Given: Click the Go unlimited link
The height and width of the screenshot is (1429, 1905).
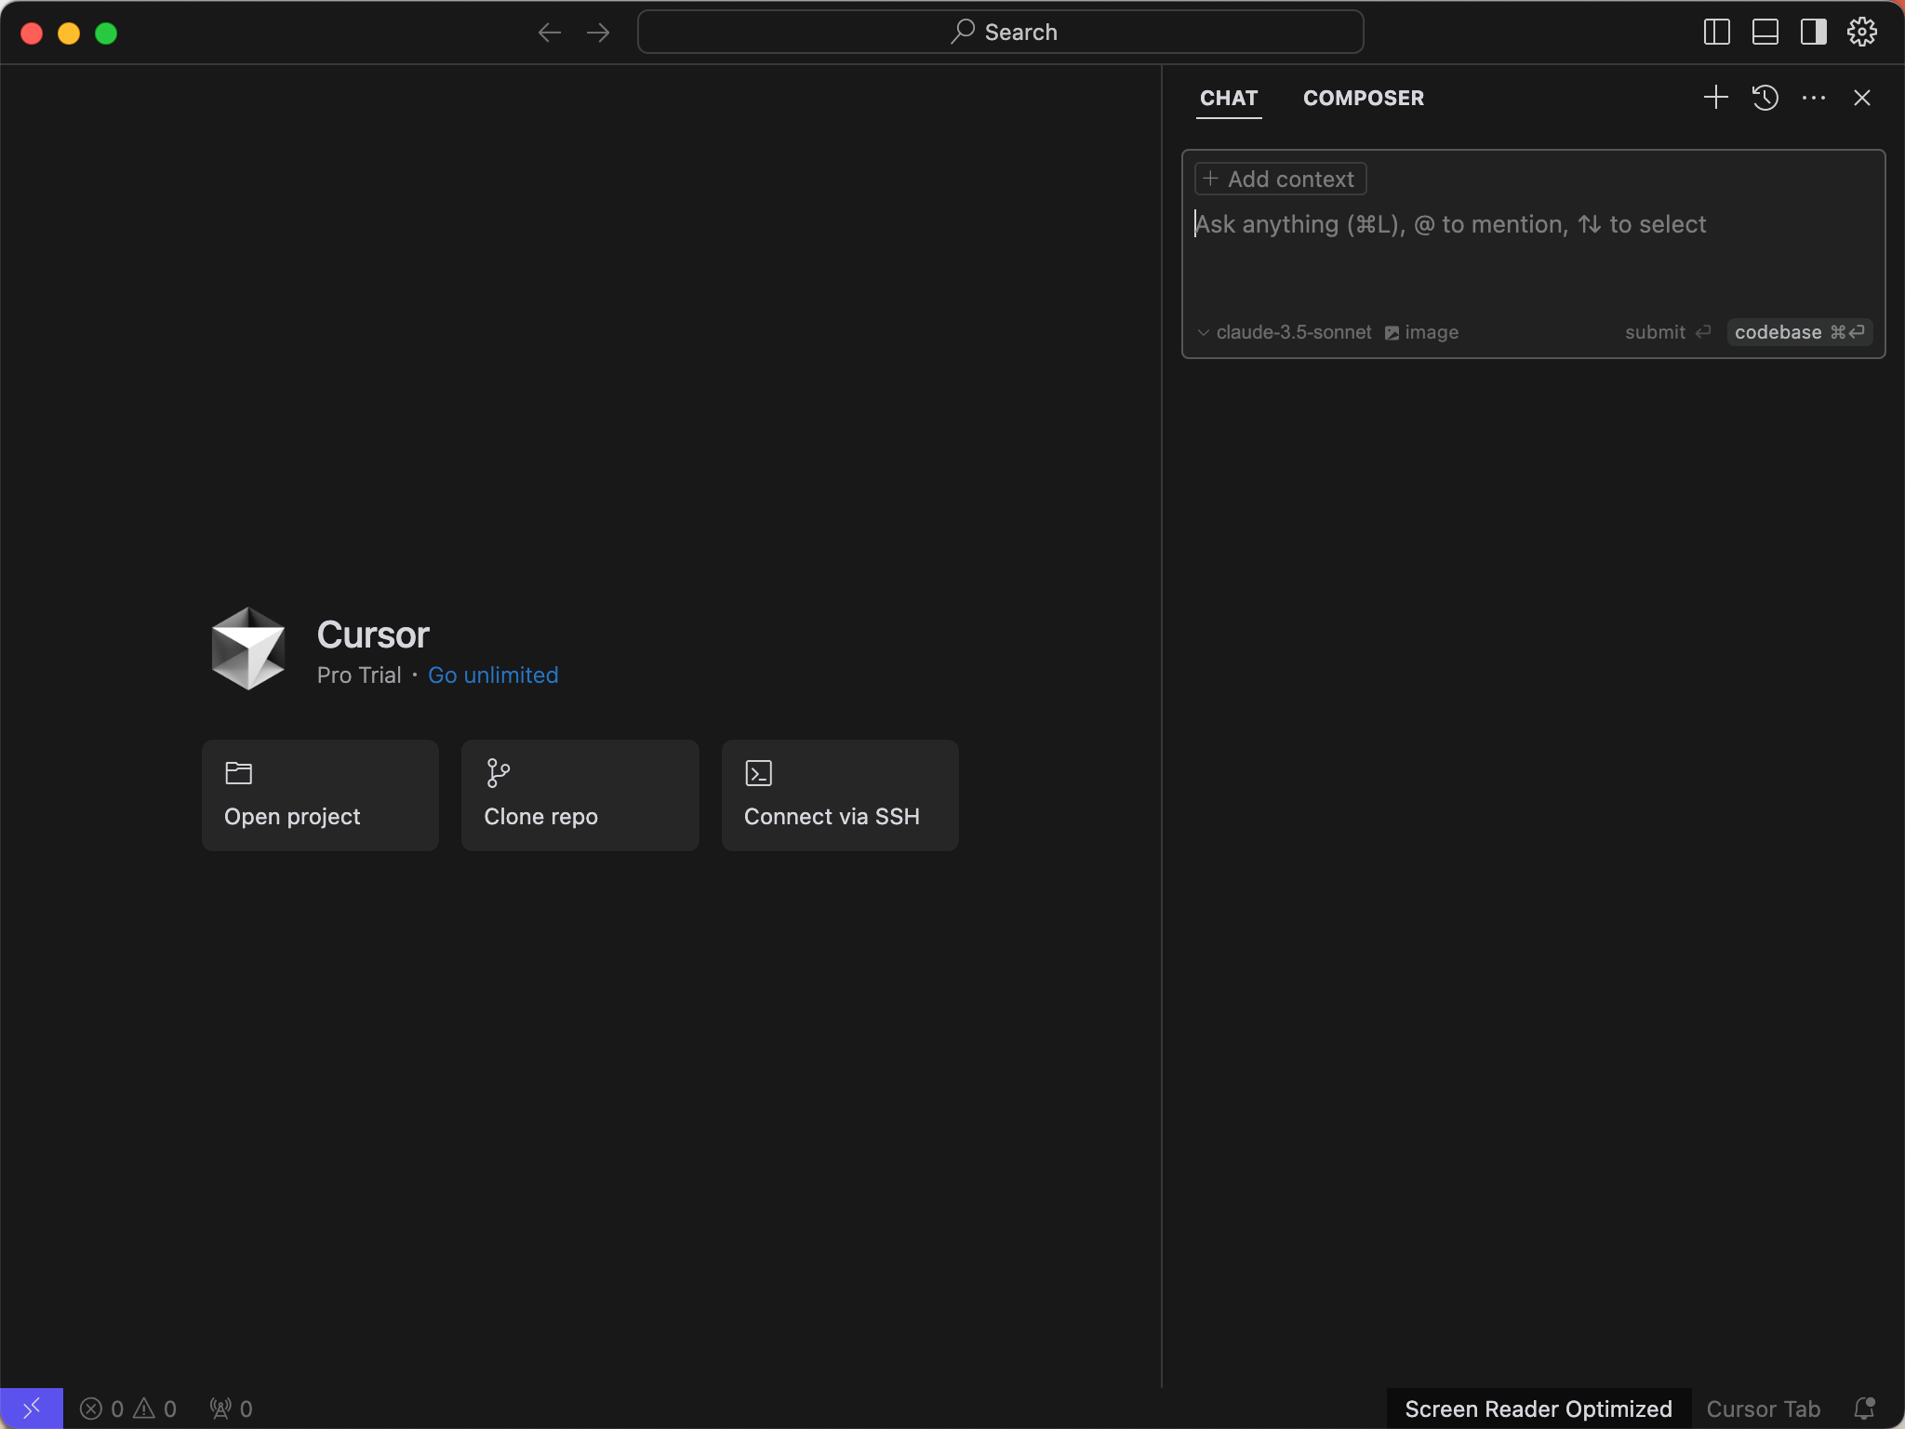Looking at the screenshot, I should (x=493, y=674).
